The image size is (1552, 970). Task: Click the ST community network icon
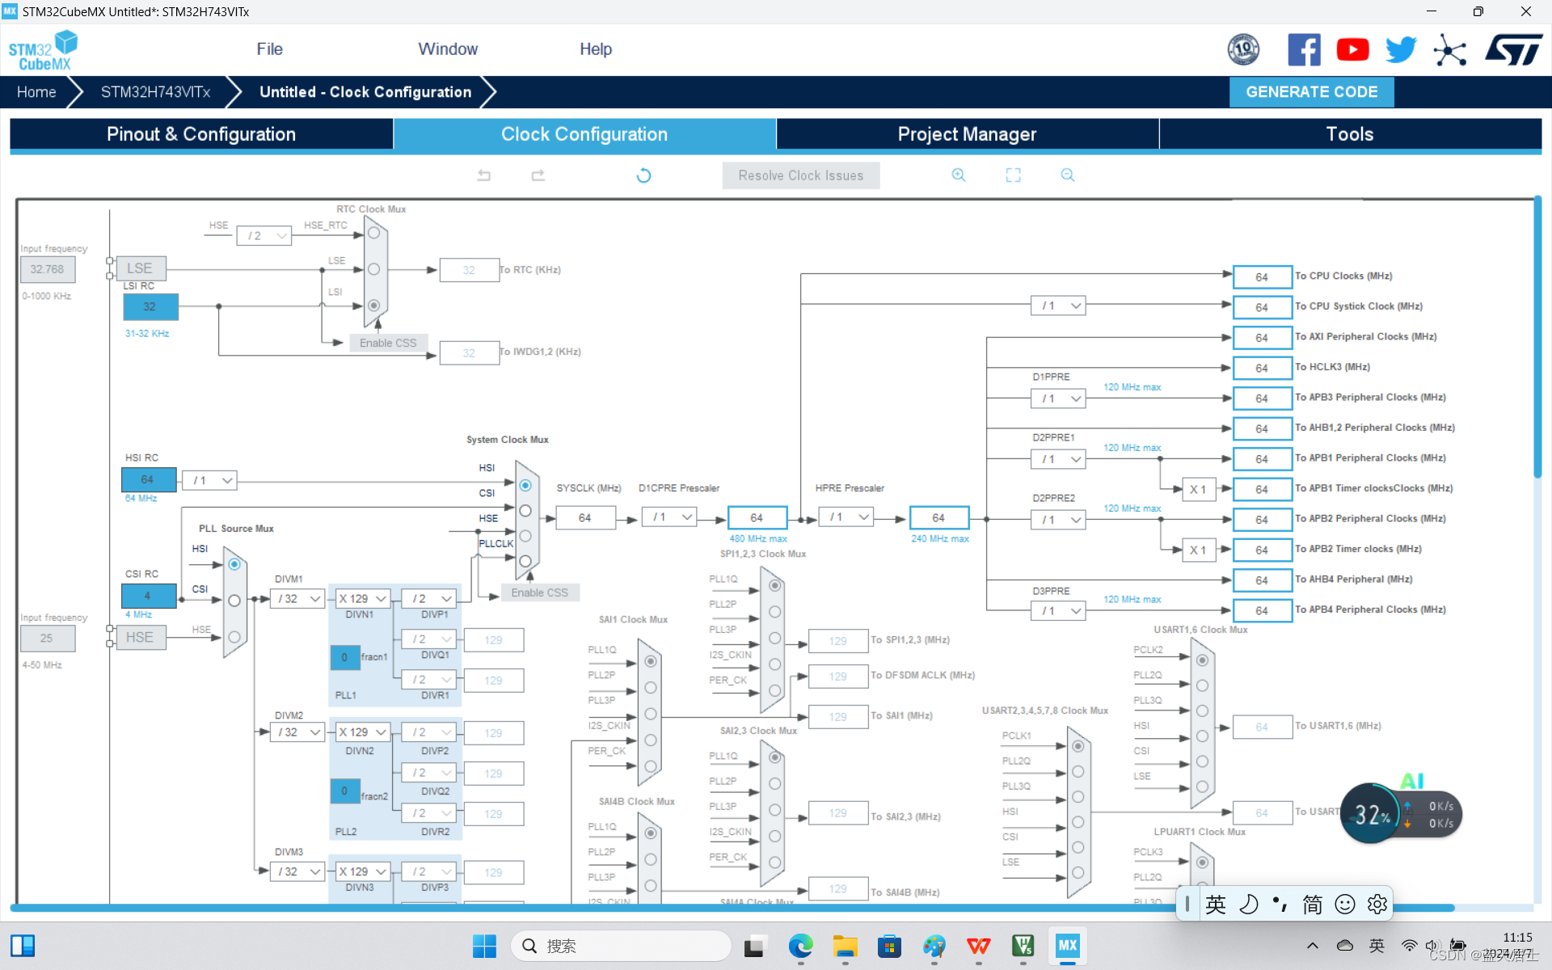coord(1449,50)
